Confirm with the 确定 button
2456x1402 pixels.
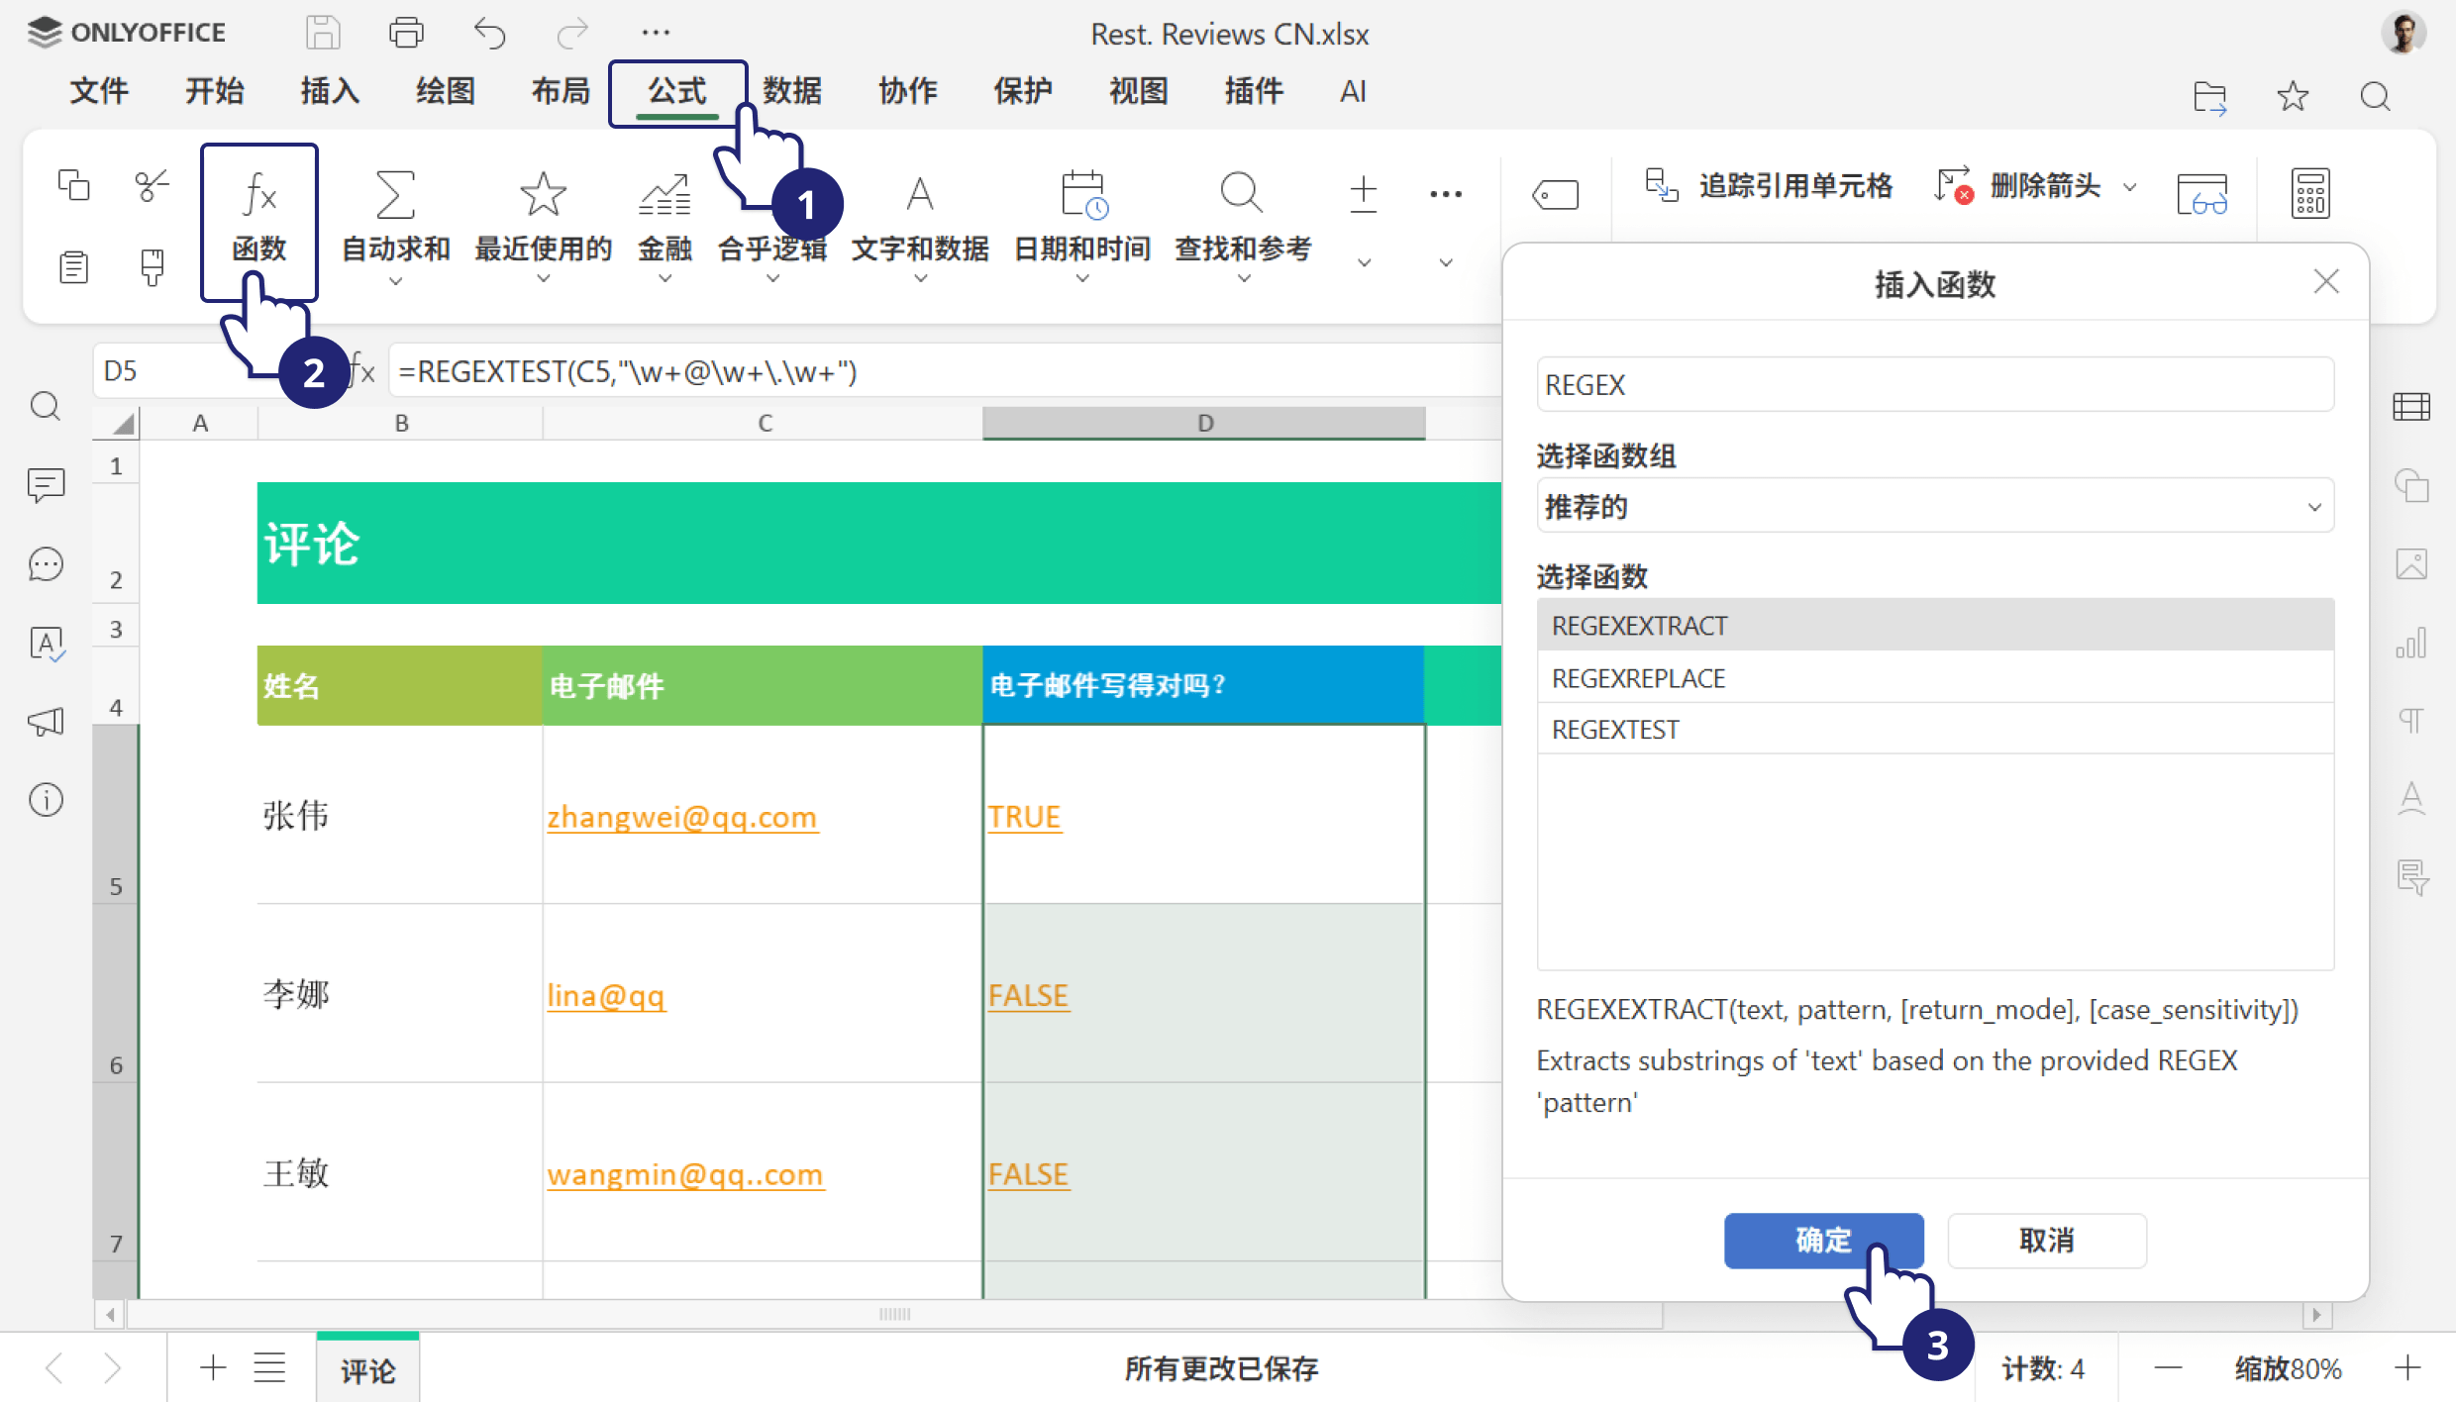pyautogui.click(x=1822, y=1240)
